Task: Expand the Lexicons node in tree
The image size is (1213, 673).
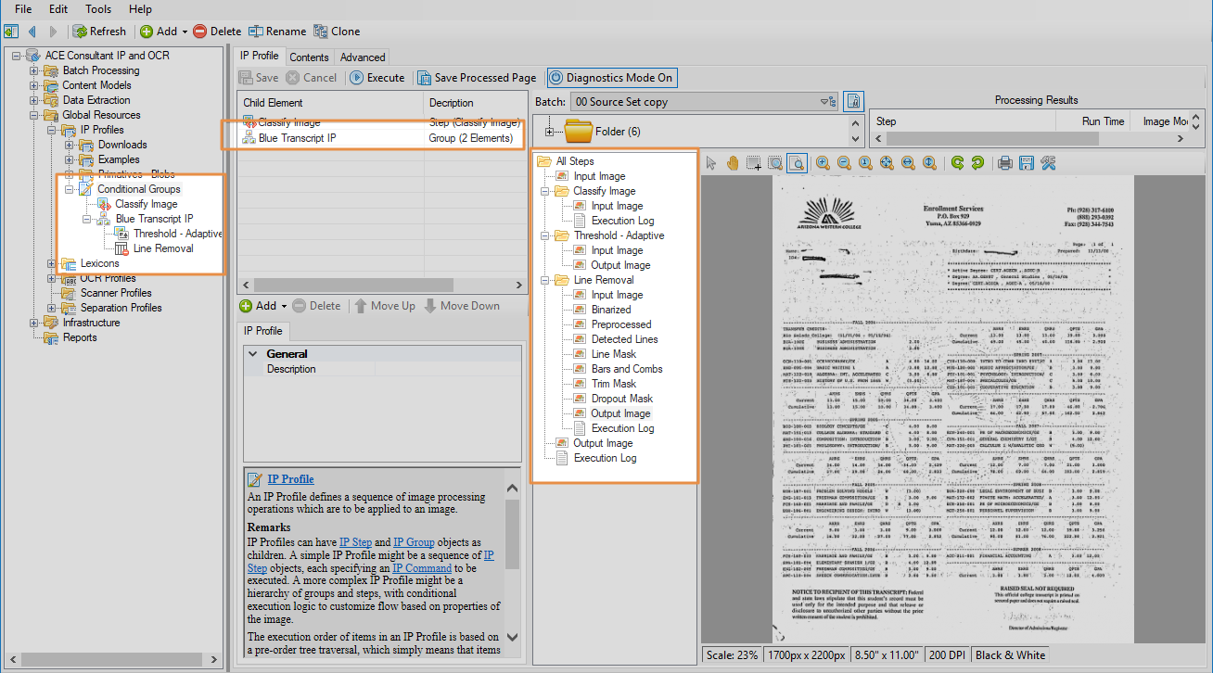Action: click(x=52, y=263)
